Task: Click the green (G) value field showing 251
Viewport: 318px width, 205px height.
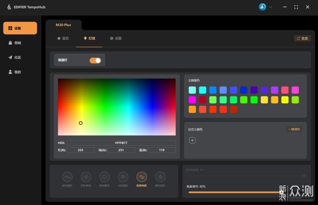Action: [x=121, y=150]
